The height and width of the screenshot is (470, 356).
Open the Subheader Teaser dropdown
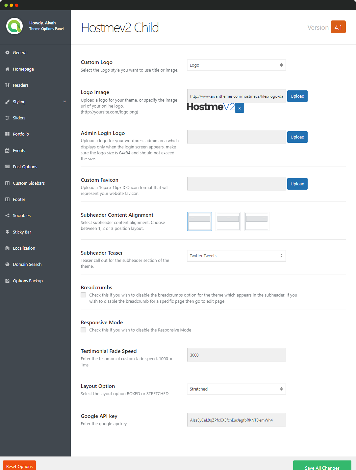(236, 256)
